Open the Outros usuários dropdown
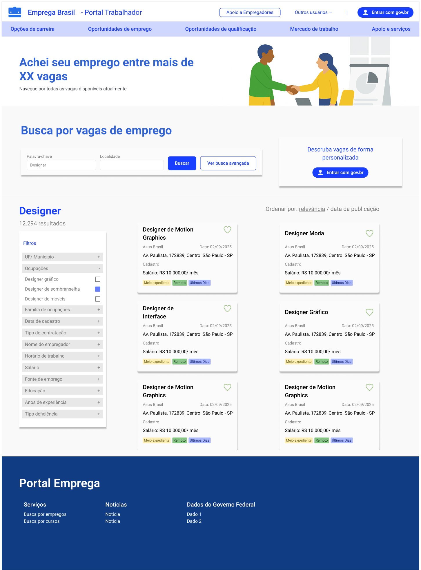The width and height of the screenshot is (421, 570). point(313,12)
